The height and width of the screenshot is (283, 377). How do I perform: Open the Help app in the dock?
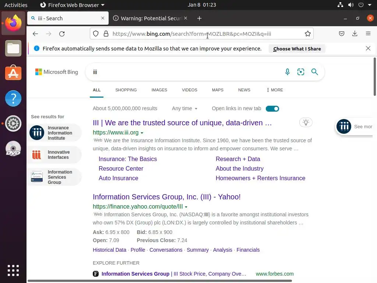click(x=13, y=98)
